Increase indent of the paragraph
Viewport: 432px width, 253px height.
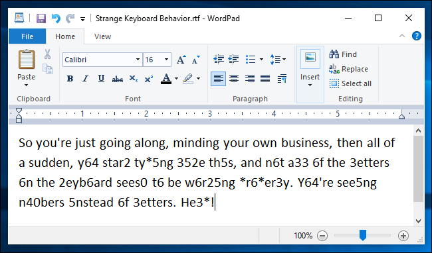click(x=234, y=59)
